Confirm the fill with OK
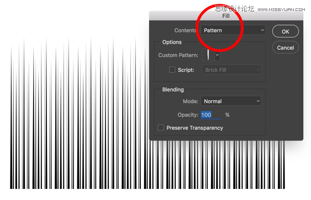The image size is (311, 200). coord(286,31)
